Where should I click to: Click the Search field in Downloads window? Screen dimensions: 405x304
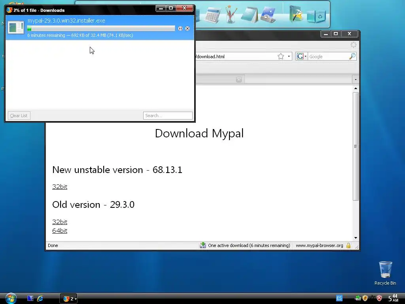[x=168, y=116]
